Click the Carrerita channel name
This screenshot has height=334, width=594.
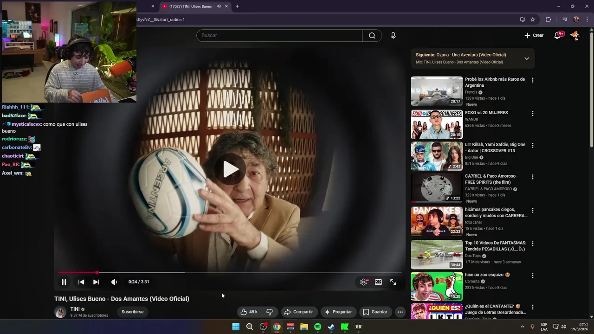(x=472, y=281)
